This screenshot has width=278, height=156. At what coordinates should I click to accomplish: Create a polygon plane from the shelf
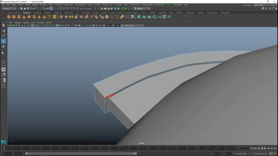pos(29,17)
